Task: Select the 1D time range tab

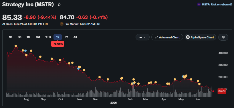Action: point(11,37)
